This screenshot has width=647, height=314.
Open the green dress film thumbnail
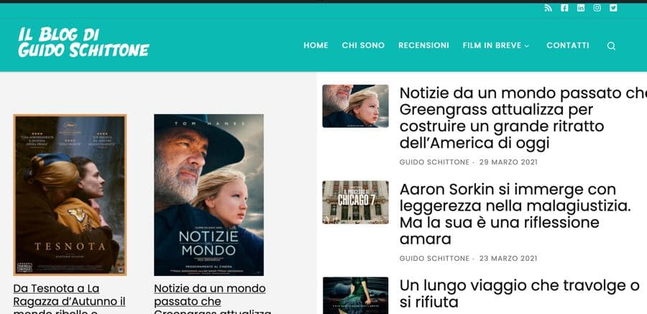point(355,295)
